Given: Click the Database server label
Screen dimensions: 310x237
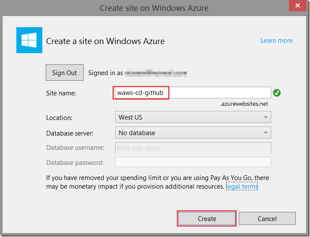Looking at the screenshot, I should (69, 133).
